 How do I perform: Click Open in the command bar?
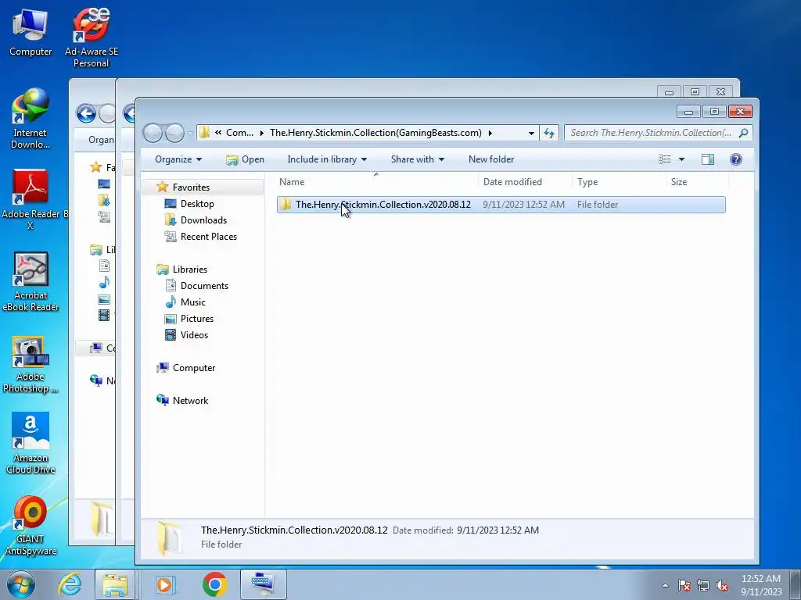(245, 159)
